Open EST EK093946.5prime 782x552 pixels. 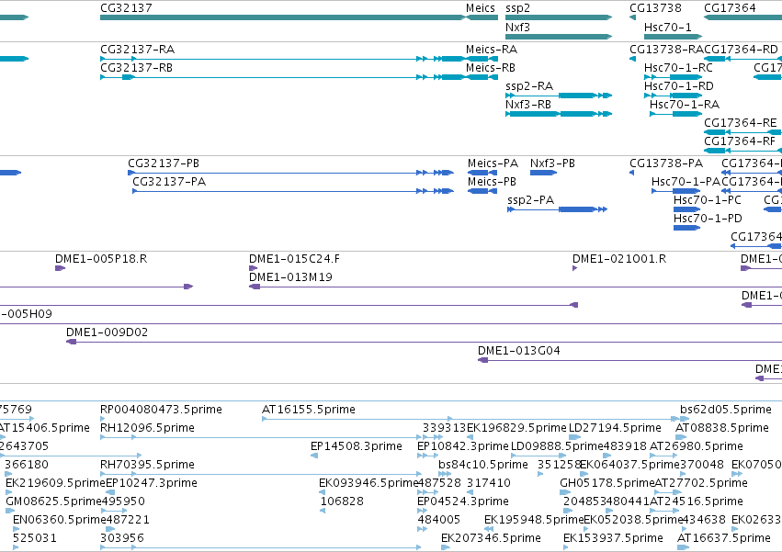368,483
